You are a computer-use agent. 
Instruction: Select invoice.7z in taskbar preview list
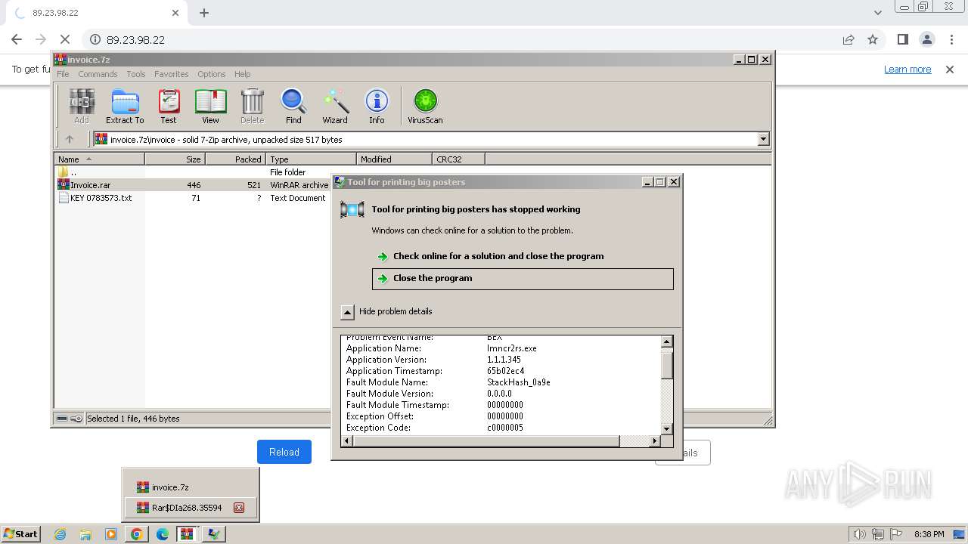coord(191,487)
